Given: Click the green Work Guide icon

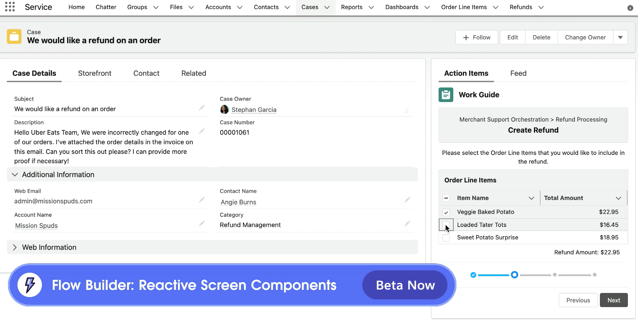Looking at the screenshot, I should (446, 95).
